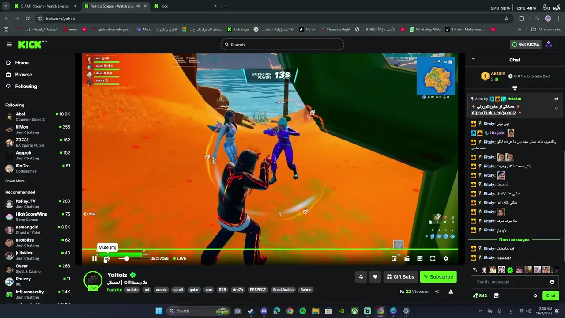Subscribe to the YoHolz channel
The image size is (565, 318).
pyautogui.click(x=438, y=277)
